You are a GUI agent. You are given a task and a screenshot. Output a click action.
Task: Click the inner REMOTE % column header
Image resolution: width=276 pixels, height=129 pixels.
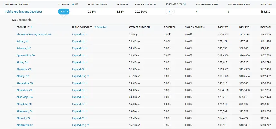[x=170, y=27]
